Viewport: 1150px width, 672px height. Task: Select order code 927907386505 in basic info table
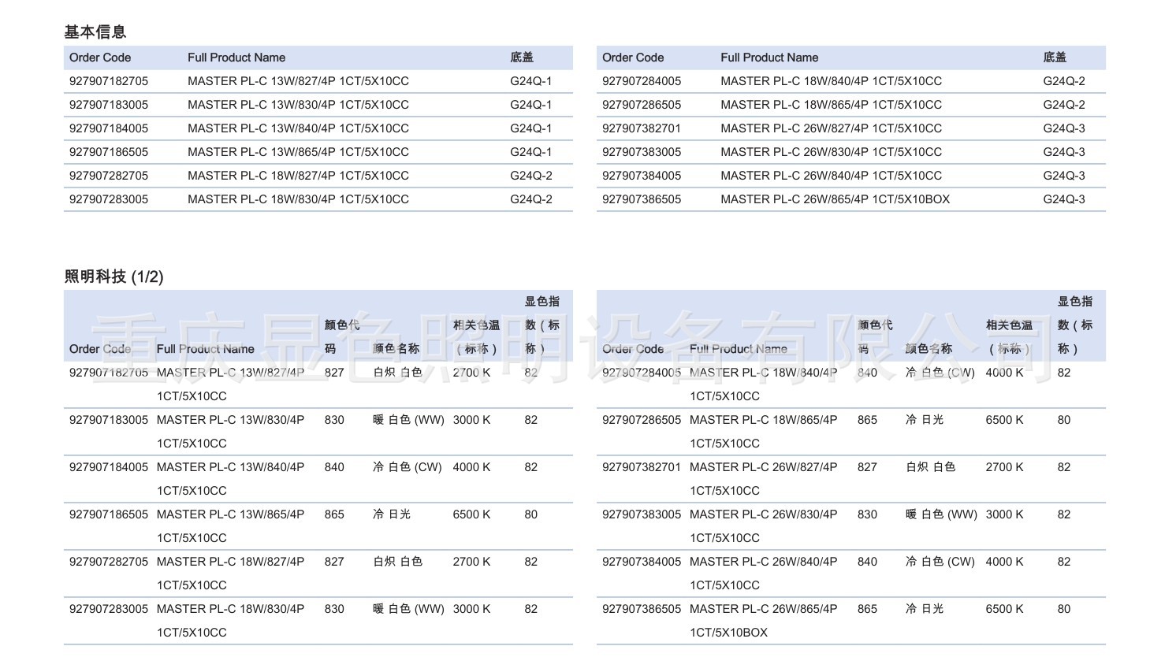pos(642,199)
